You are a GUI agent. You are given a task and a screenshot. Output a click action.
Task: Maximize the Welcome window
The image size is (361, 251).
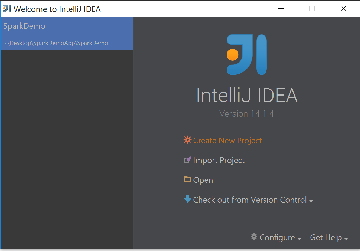click(312, 8)
